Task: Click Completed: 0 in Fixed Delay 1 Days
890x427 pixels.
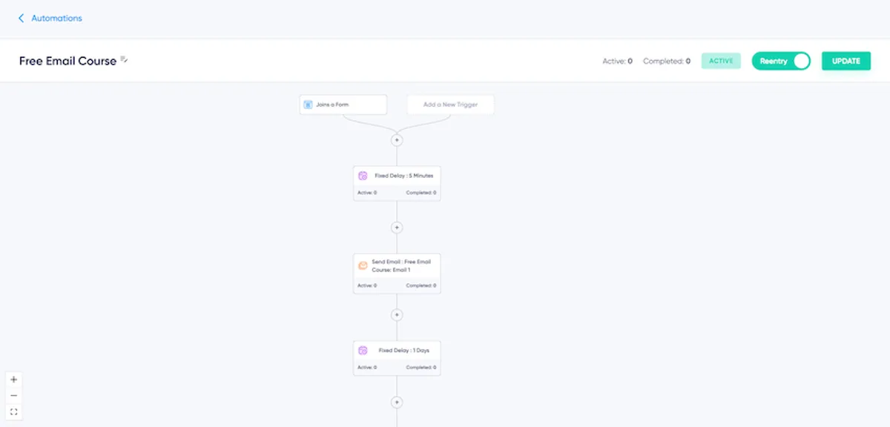Action: pyautogui.click(x=421, y=367)
